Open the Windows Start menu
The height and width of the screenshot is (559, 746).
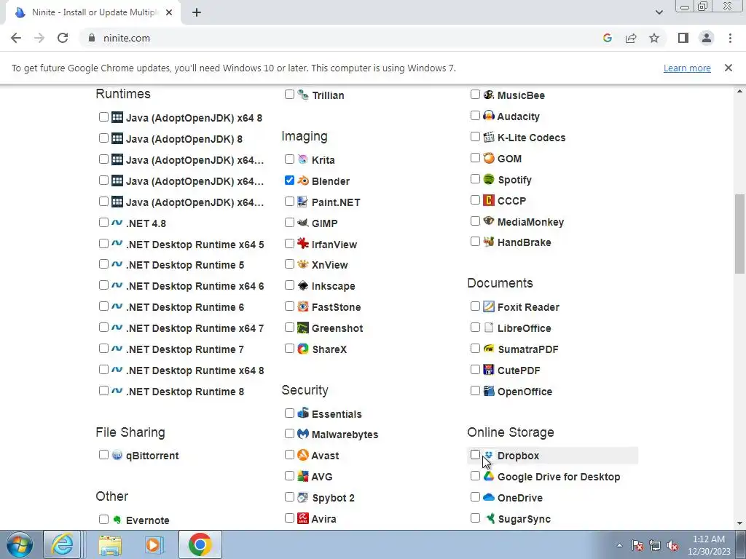click(20, 544)
